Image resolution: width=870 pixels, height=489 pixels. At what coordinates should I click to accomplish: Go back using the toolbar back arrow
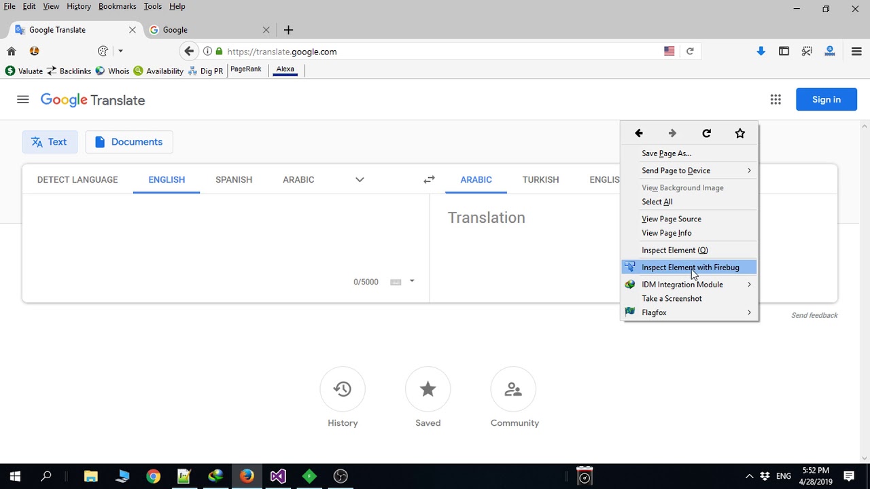pyautogui.click(x=189, y=51)
